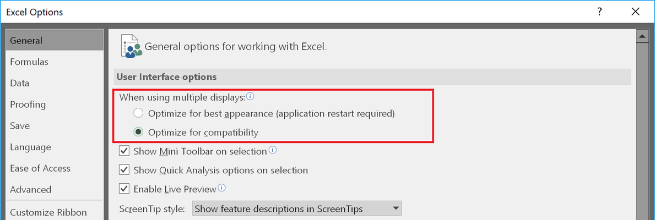This screenshot has width=655, height=220.
Task: Go to Proofing options
Action: 28,104
